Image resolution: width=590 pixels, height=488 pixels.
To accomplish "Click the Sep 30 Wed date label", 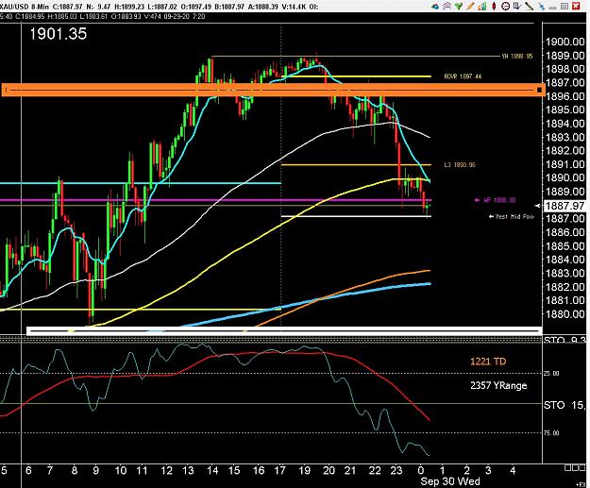I will point(450,481).
